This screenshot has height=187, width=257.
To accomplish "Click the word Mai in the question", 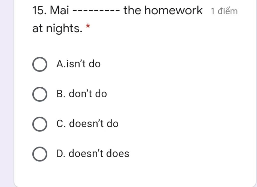I will pos(59,10).
